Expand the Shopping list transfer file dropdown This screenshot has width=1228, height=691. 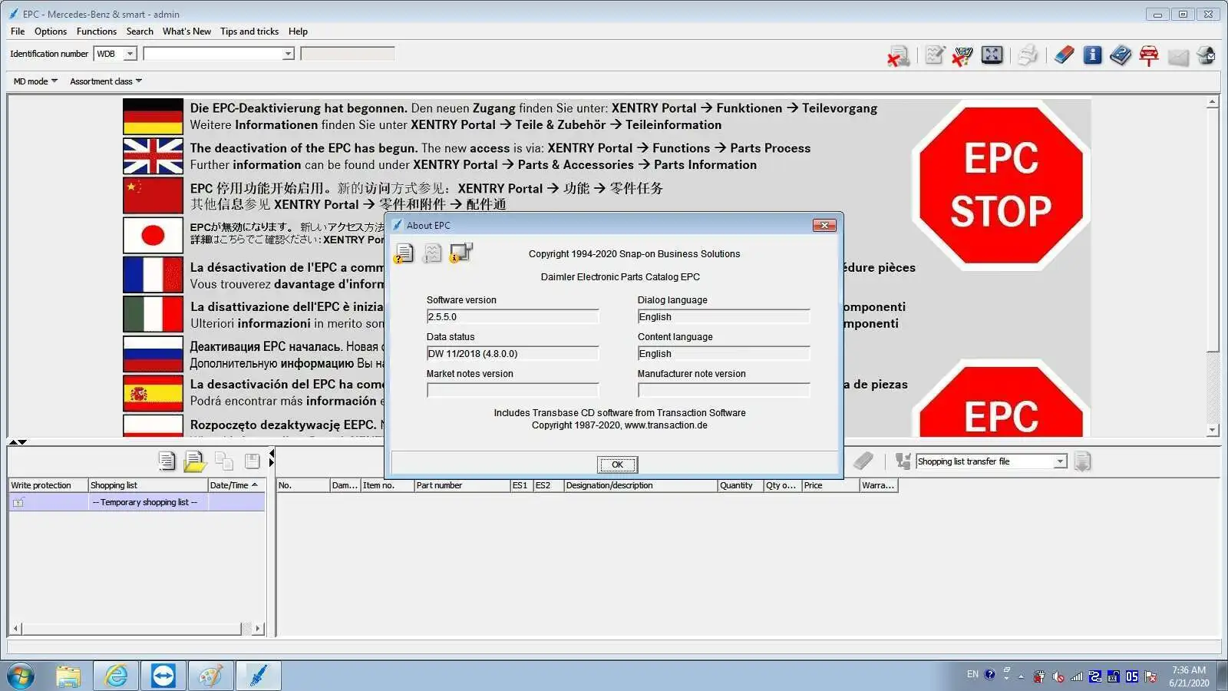coord(1060,461)
